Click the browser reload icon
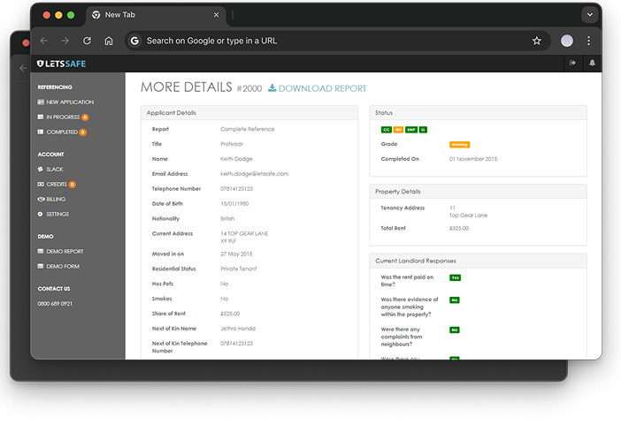The height and width of the screenshot is (424, 621). 87,41
